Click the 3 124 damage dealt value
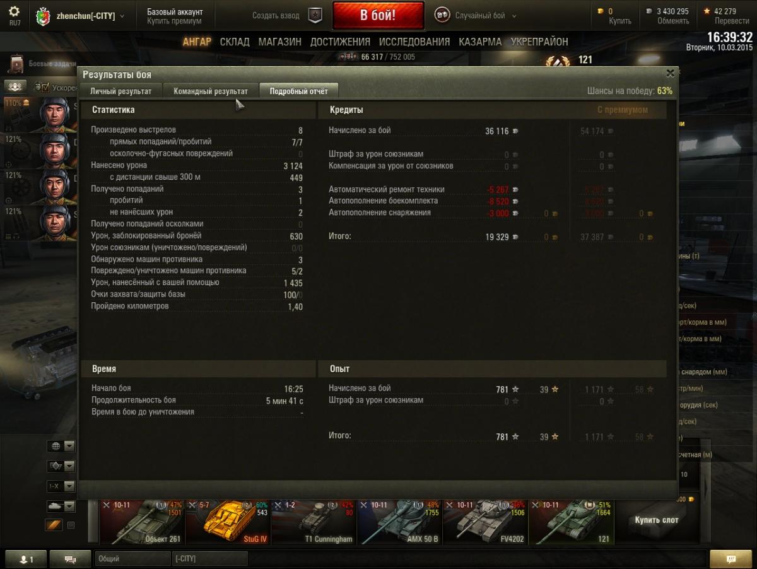Screen dimensions: 757x569 293,166
